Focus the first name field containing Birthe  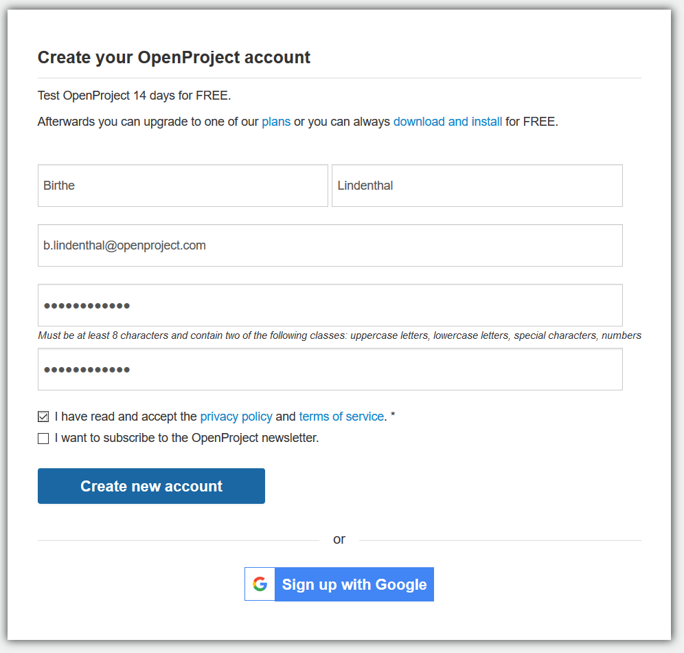point(183,186)
